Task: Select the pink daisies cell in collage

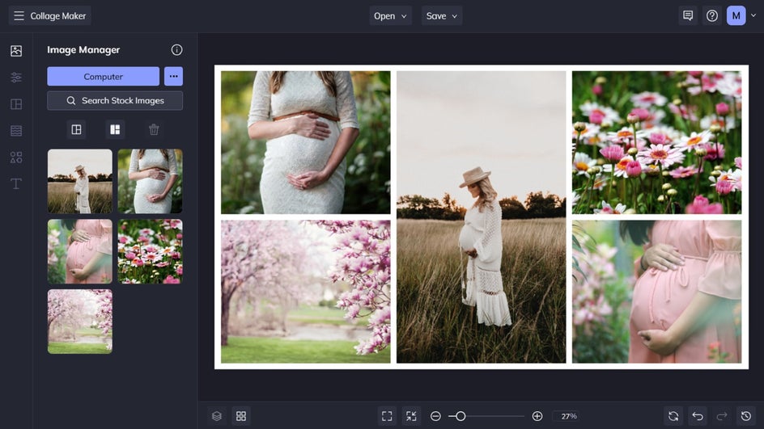Action: [x=657, y=142]
